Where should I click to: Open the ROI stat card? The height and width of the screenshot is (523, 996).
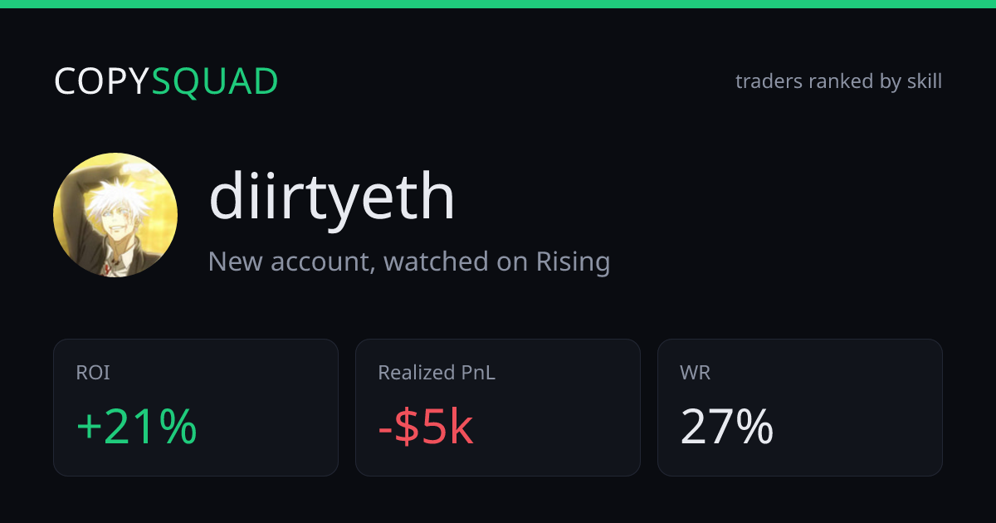point(196,408)
